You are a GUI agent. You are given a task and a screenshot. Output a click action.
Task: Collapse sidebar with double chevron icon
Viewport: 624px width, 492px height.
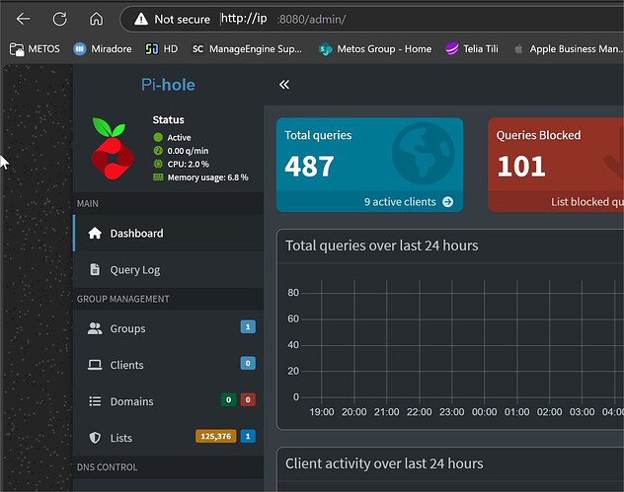[284, 86]
